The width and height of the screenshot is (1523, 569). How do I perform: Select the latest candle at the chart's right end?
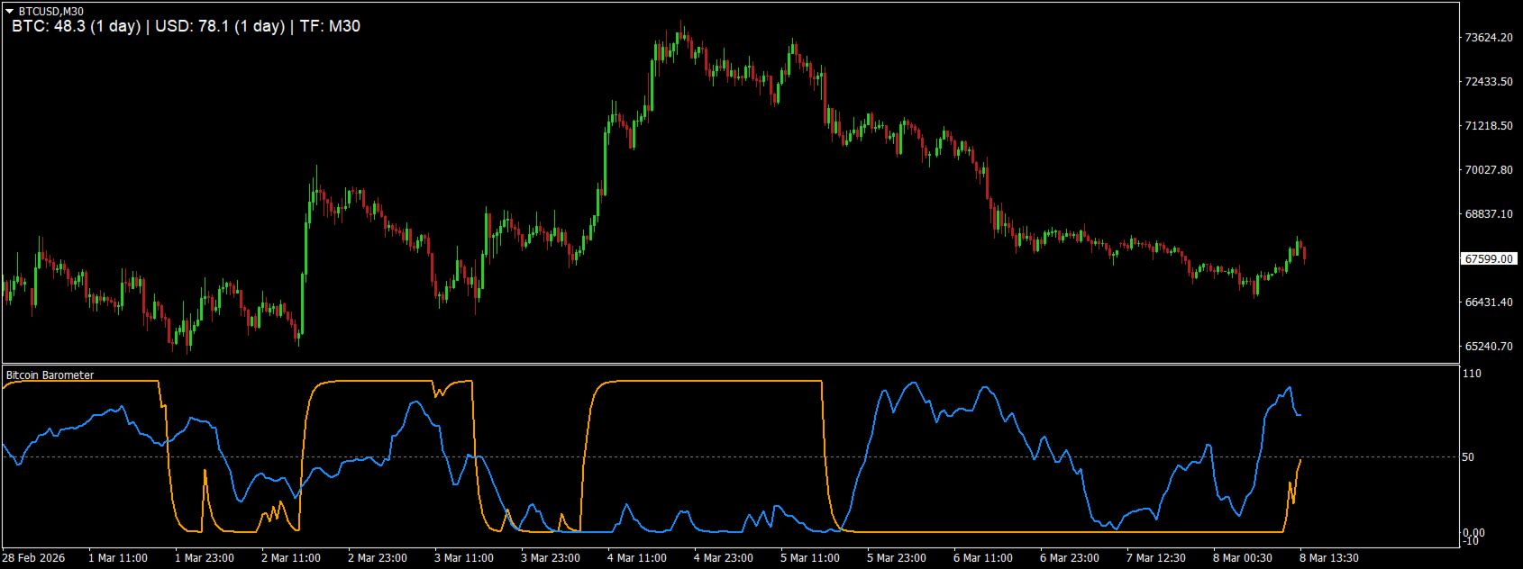(x=1304, y=251)
